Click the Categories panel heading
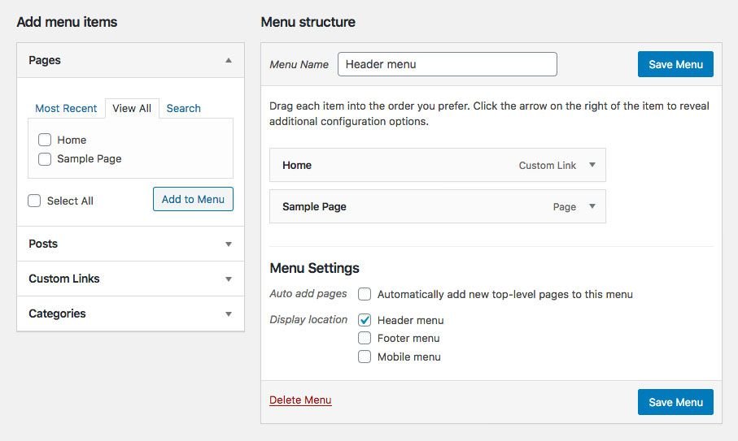Screen dimensions: 738x441 point(130,313)
